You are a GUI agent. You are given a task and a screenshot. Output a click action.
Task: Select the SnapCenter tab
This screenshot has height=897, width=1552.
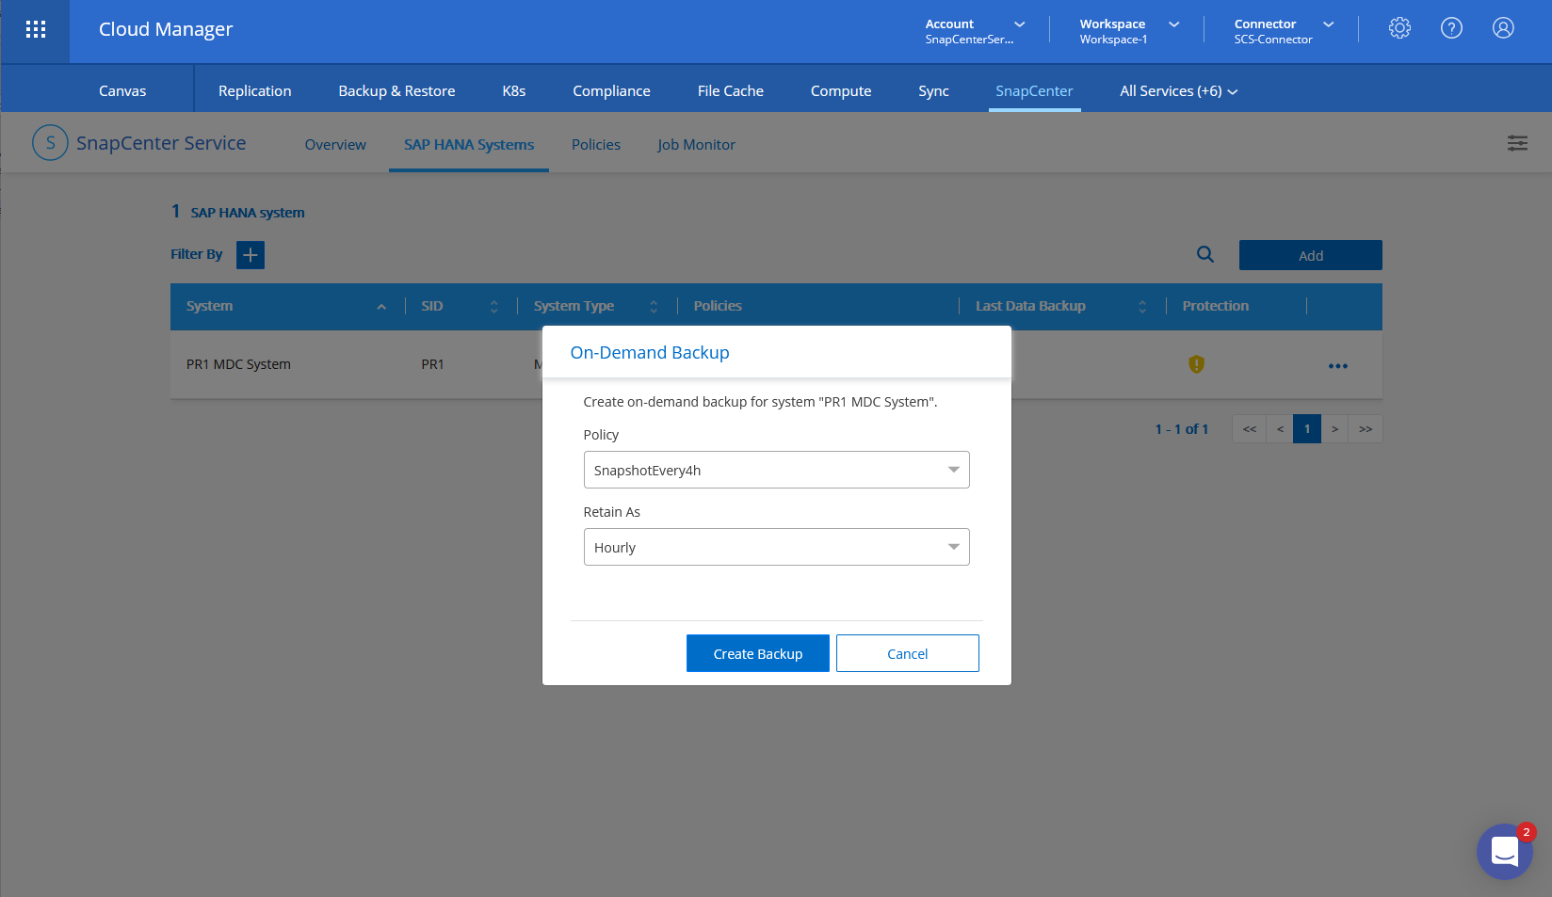pos(1034,91)
